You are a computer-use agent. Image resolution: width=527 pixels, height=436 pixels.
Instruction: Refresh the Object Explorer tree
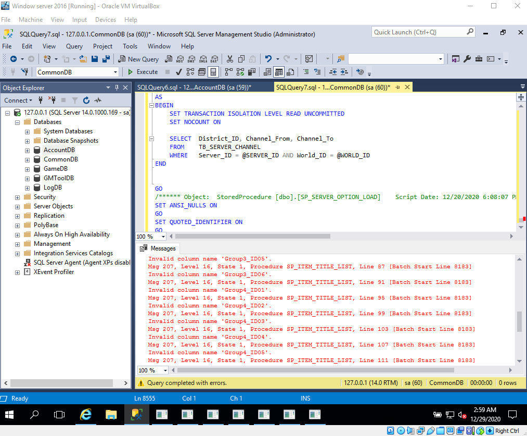pos(86,100)
